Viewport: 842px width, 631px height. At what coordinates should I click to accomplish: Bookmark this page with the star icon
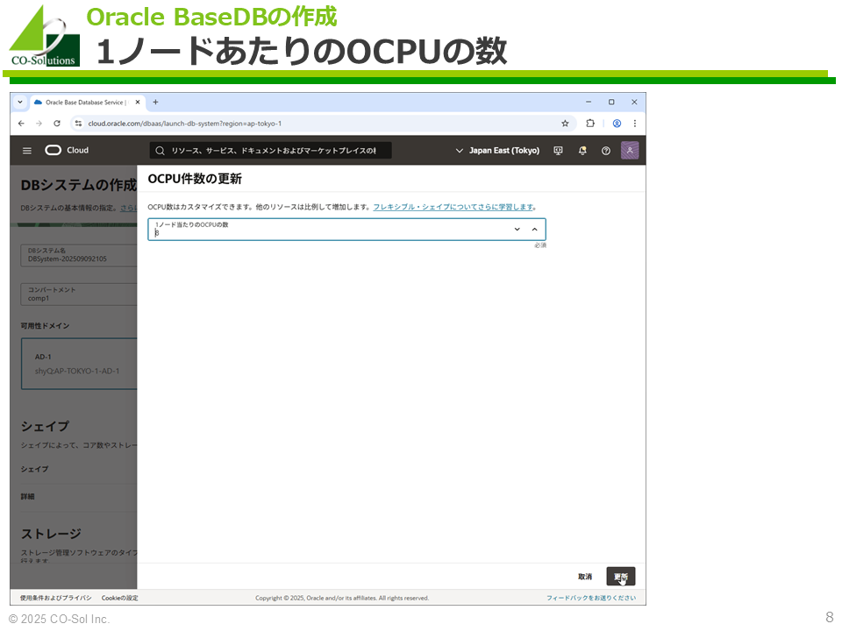pyautogui.click(x=565, y=124)
